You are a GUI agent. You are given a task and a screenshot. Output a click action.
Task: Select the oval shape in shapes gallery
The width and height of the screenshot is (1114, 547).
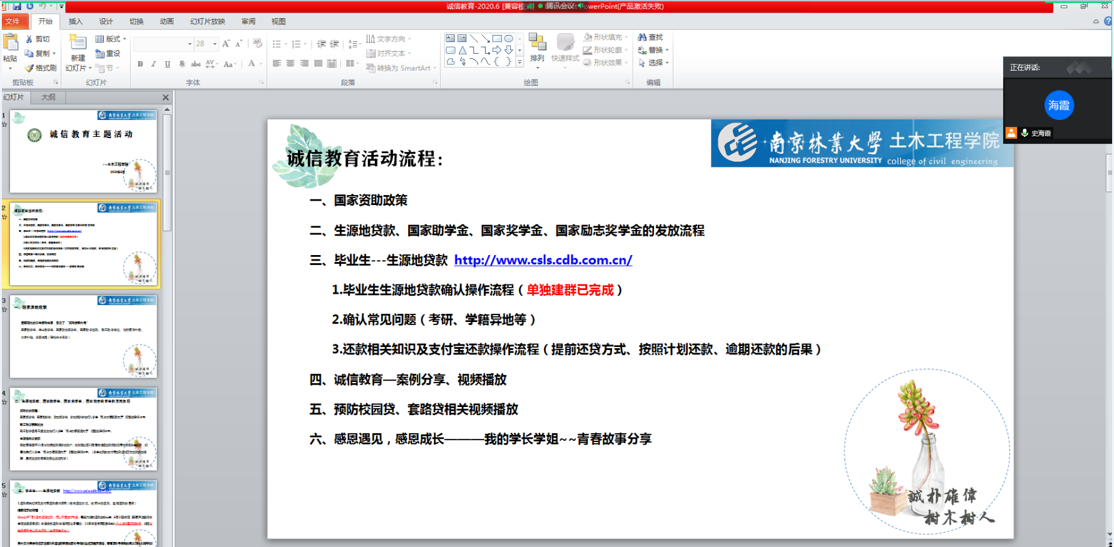pos(509,39)
